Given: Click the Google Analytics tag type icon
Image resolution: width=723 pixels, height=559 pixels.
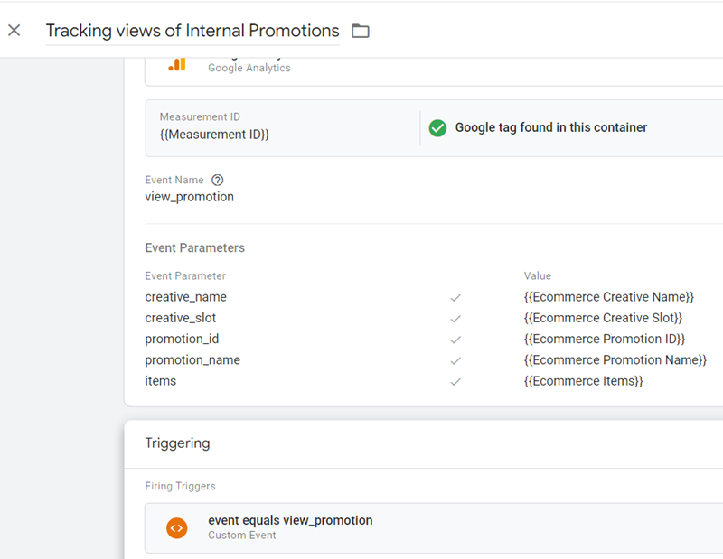Looking at the screenshot, I should coord(177,64).
